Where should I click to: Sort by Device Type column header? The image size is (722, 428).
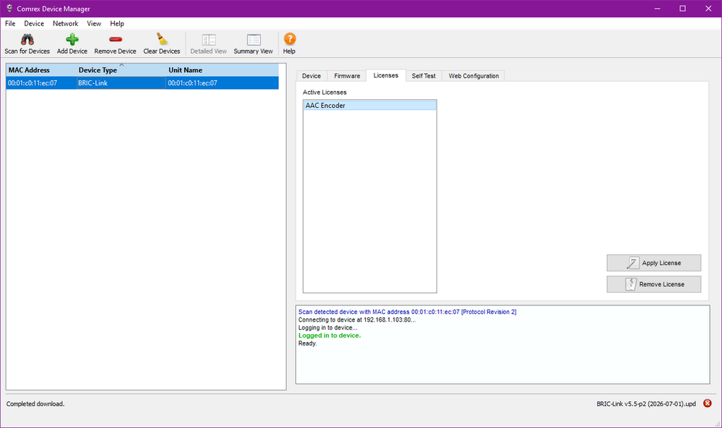tap(121, 70)
